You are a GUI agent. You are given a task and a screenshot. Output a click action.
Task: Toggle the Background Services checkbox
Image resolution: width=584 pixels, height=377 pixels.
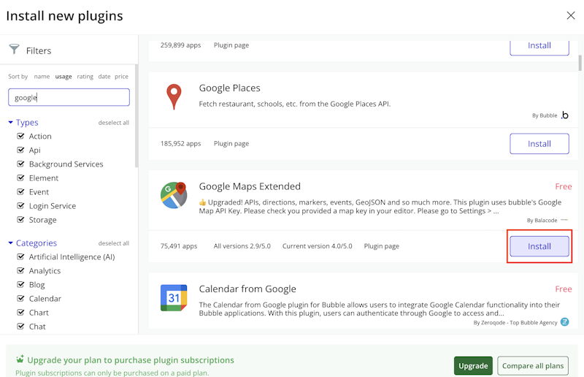pos(20,164)
